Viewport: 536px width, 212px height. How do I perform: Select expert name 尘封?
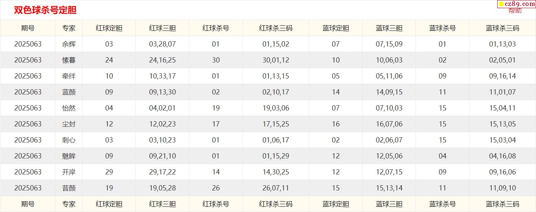click(x=69, y=124)
